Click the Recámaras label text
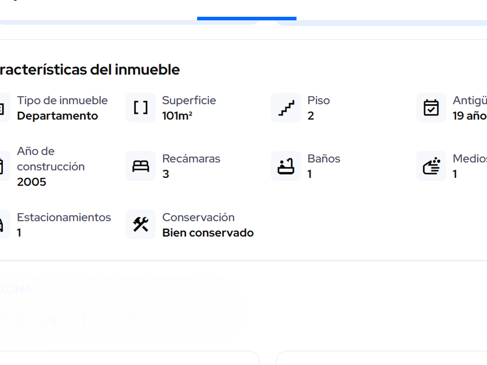This screenshot has width=487, height=365. tap(191, 159)
